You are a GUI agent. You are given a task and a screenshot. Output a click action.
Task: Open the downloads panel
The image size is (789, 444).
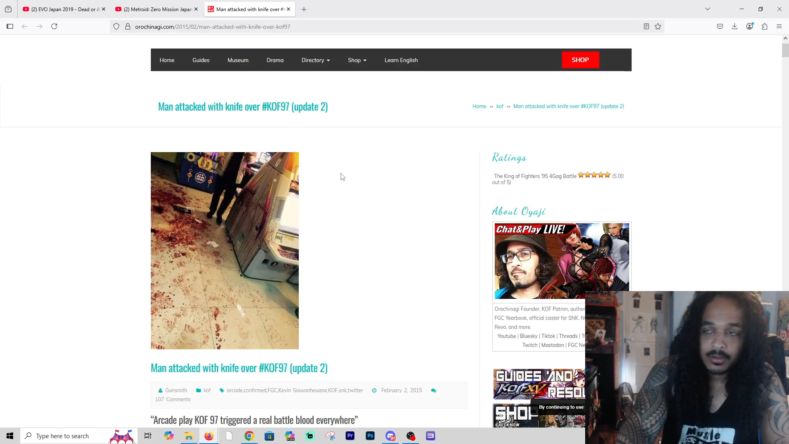735,26
